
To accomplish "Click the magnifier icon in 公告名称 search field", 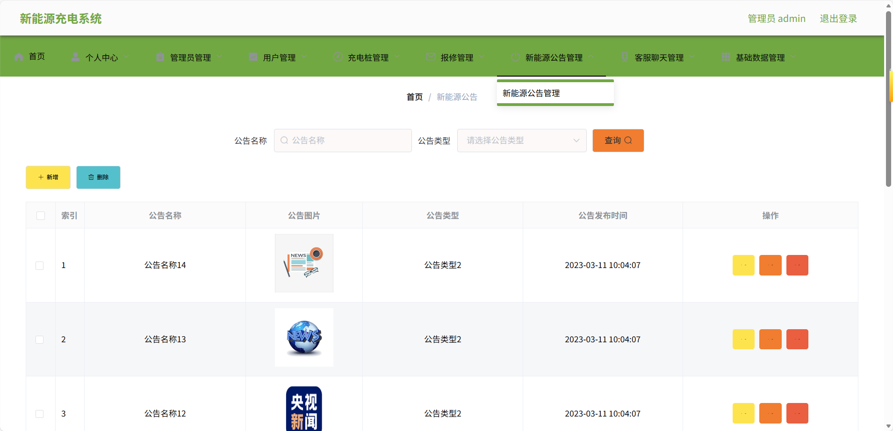I will click(x=284, y=140).
